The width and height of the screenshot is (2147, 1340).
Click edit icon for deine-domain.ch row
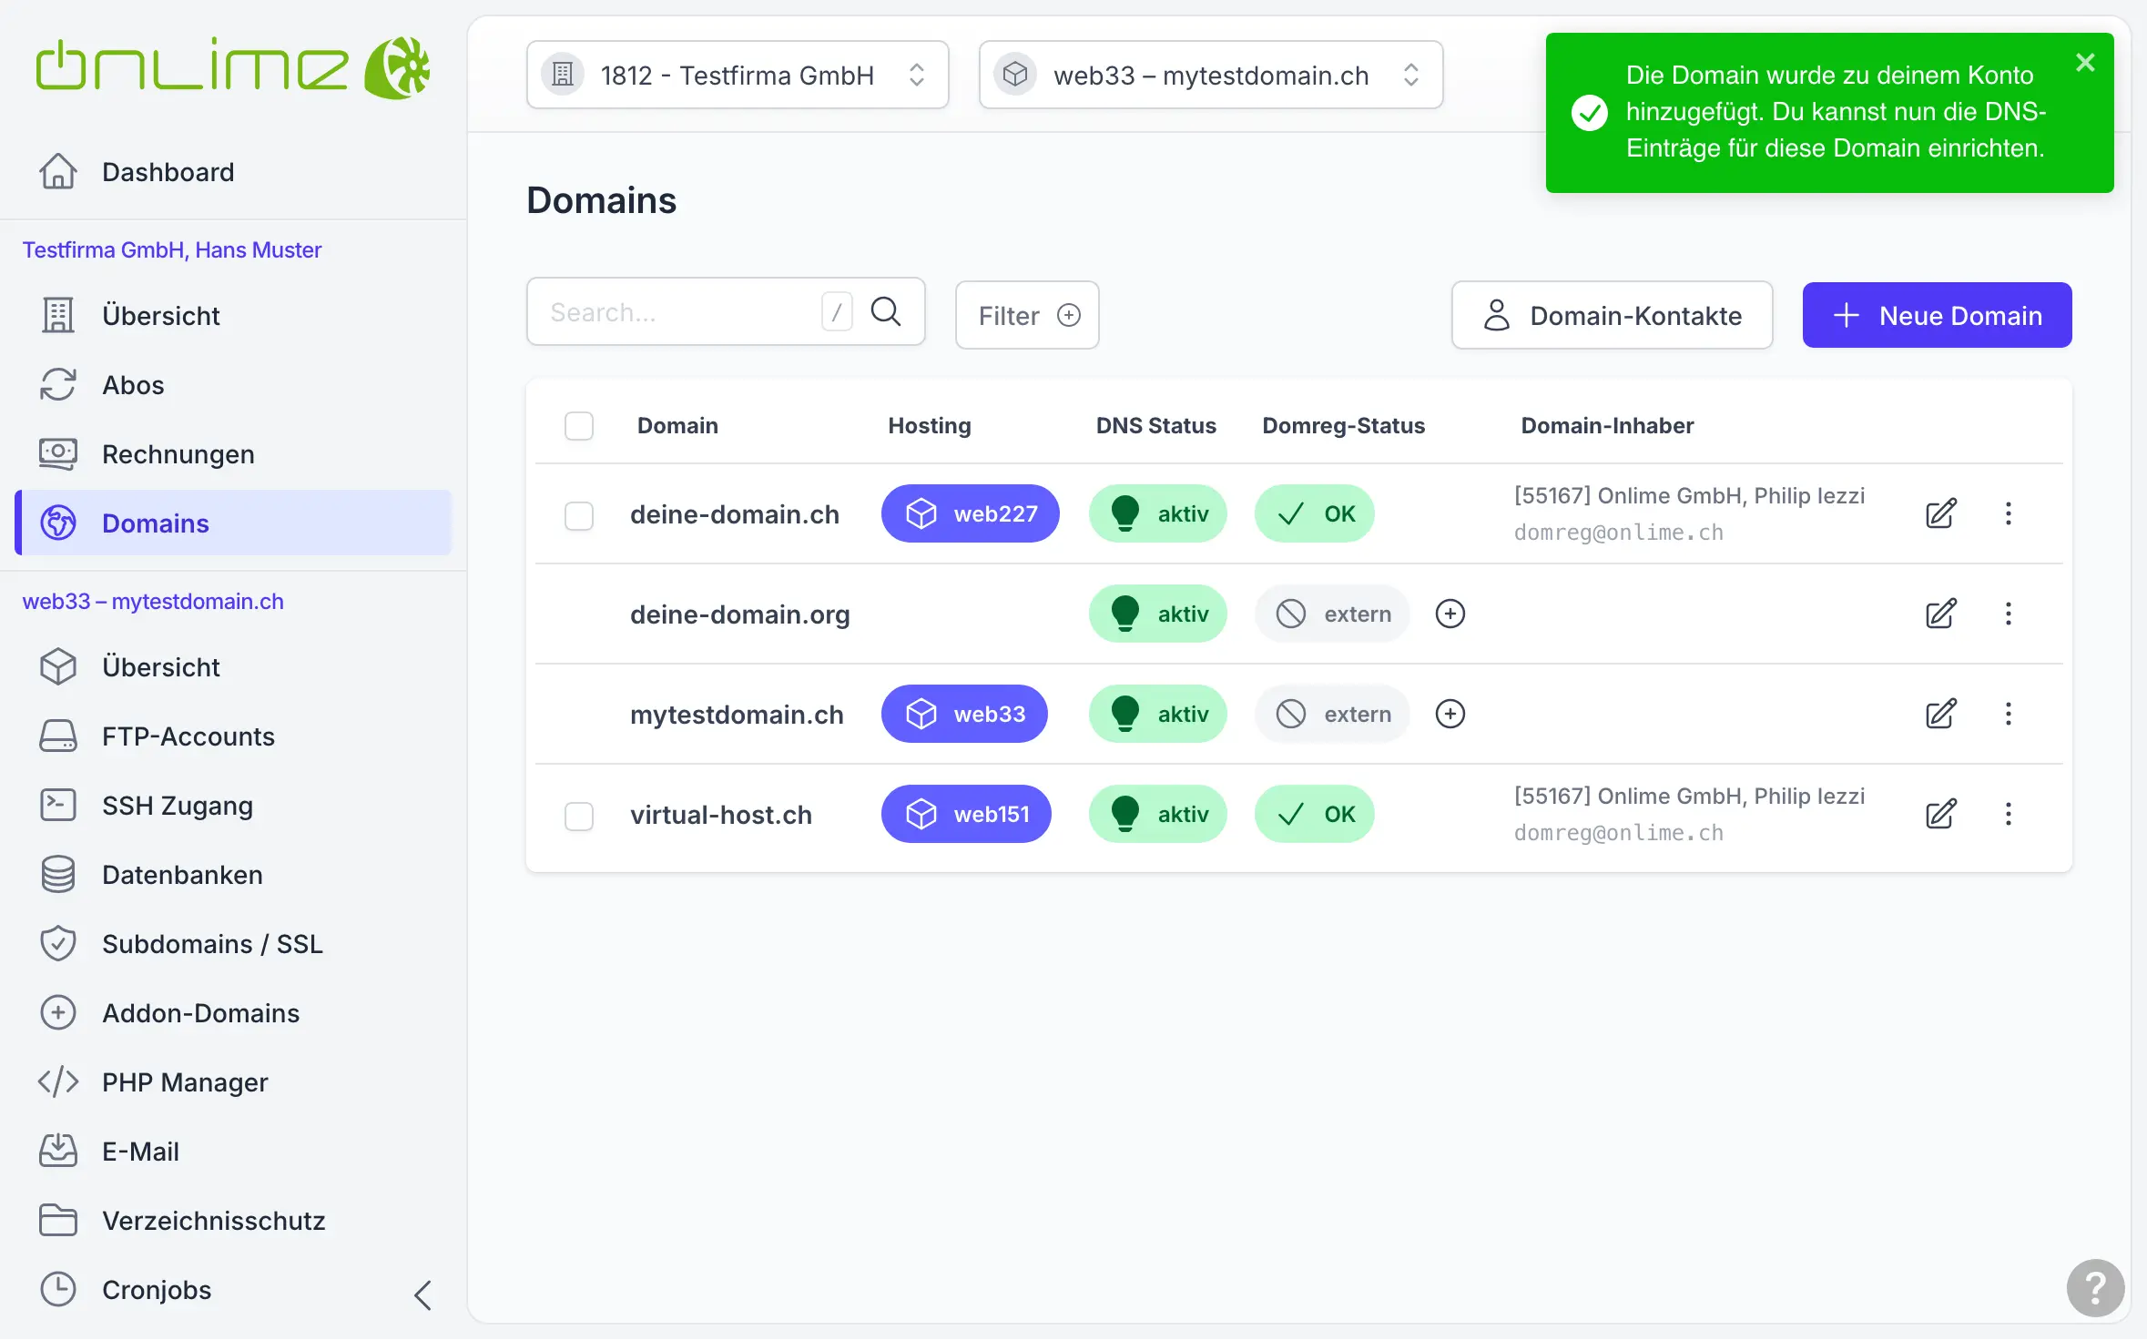click(1940, 513)
